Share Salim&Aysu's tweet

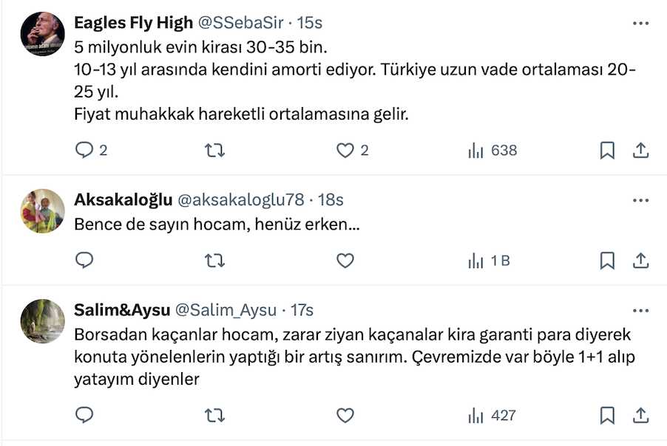(x=641, y=416)
